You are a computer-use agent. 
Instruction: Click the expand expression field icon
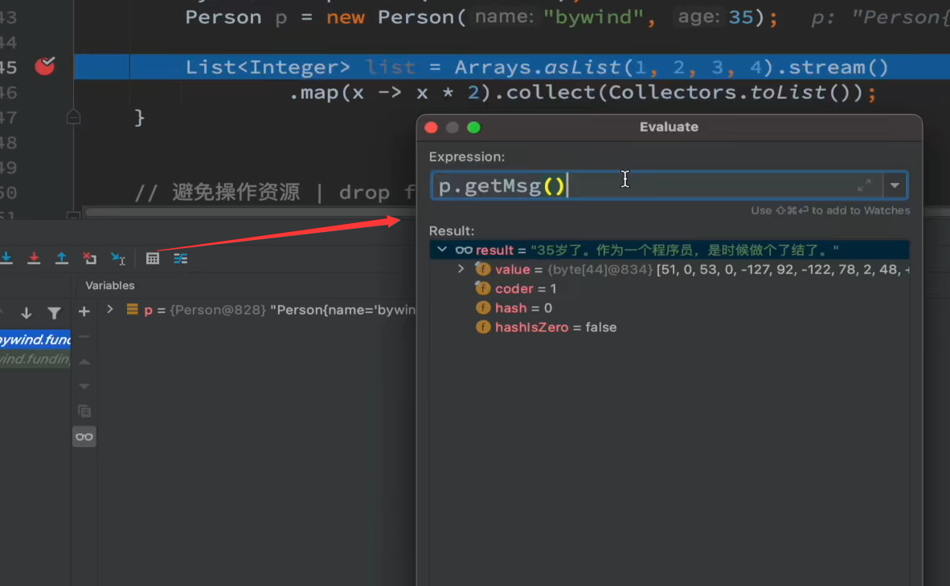865,185
